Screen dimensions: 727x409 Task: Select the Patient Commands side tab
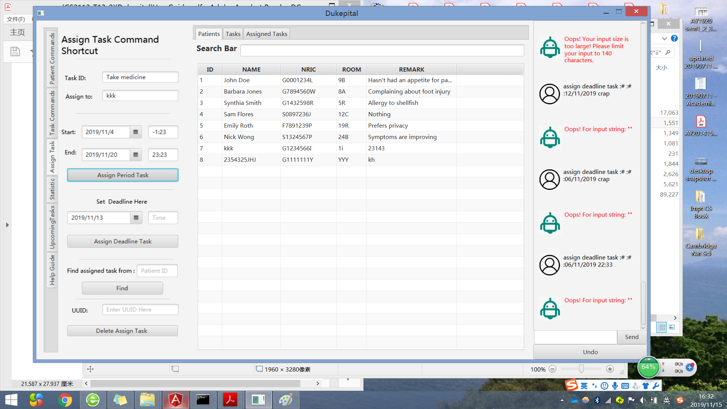pos(52,59)
